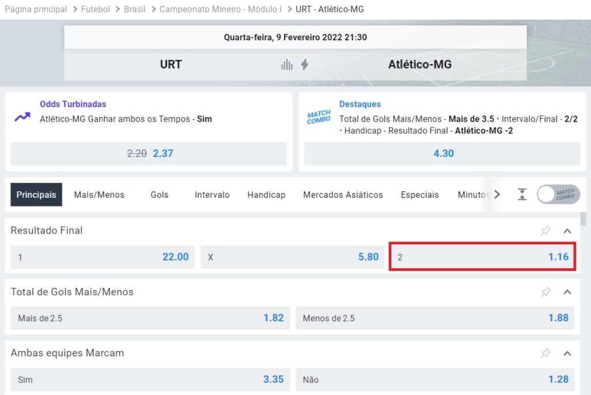Pin the Total de Gols Mais/Menos market
Image resolution: width=591 pixels, height=395 pixels.
point(545,292)
